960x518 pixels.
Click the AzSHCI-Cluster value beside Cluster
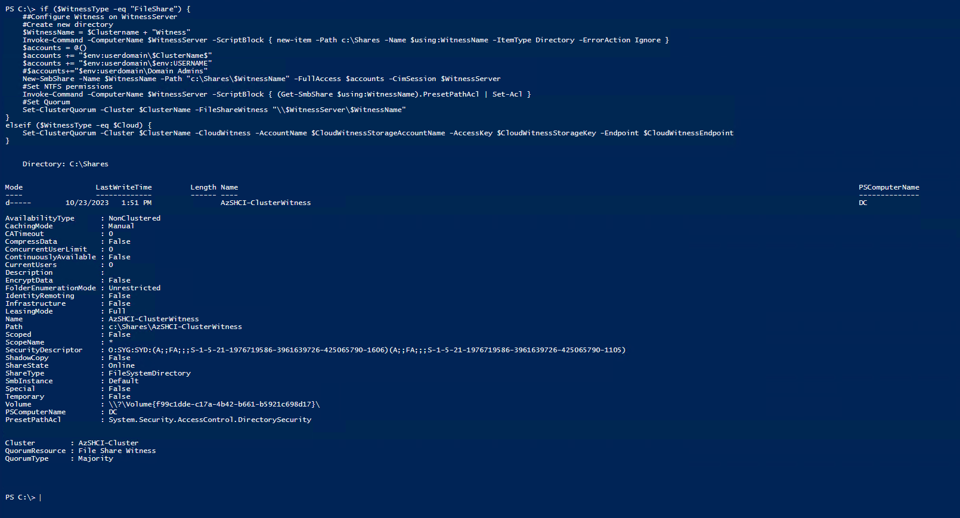pos(108,443)
